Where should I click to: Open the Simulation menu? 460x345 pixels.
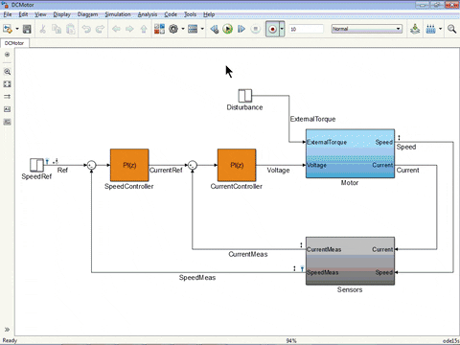[118, 14]
